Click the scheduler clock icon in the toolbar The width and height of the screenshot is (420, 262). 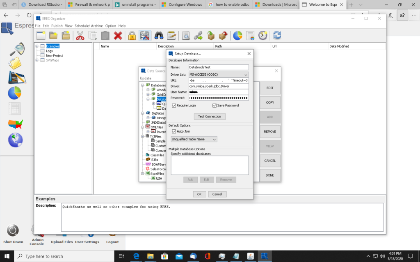tap(262, 36)
